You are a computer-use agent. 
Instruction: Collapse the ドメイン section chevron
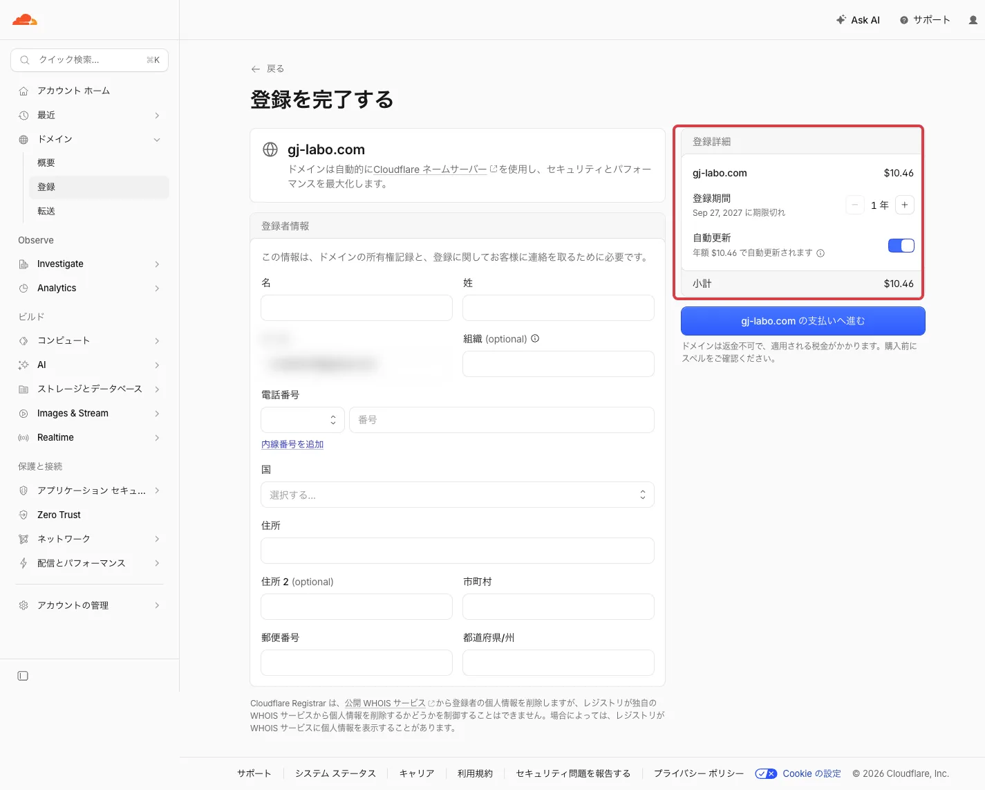coord(157,139)
